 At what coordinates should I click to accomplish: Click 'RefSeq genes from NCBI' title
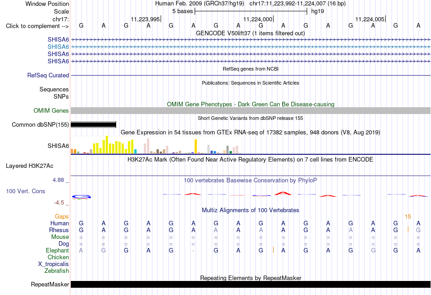click(250, 69)
